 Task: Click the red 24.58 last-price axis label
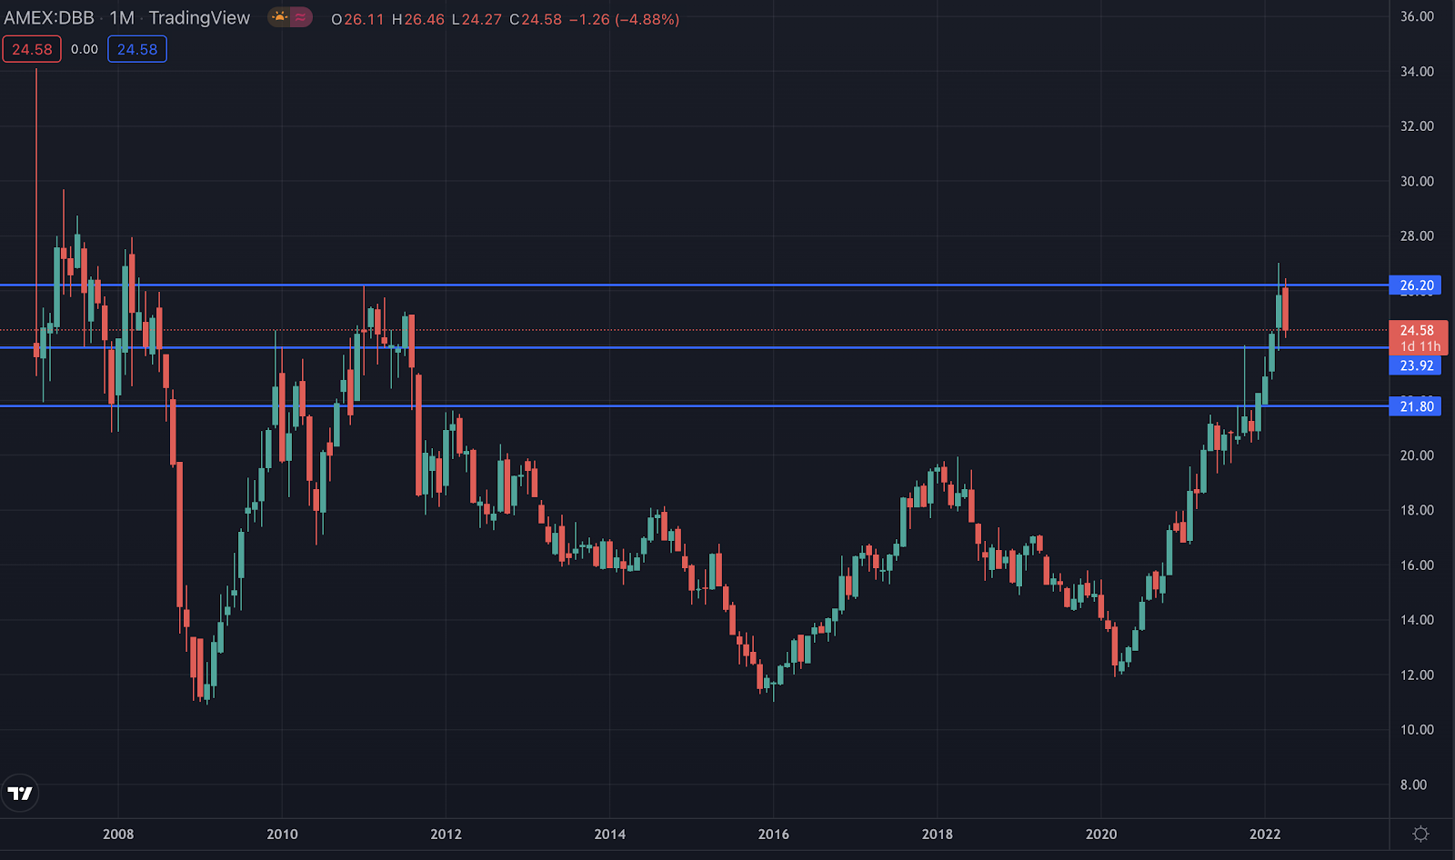coord(1419,337)
